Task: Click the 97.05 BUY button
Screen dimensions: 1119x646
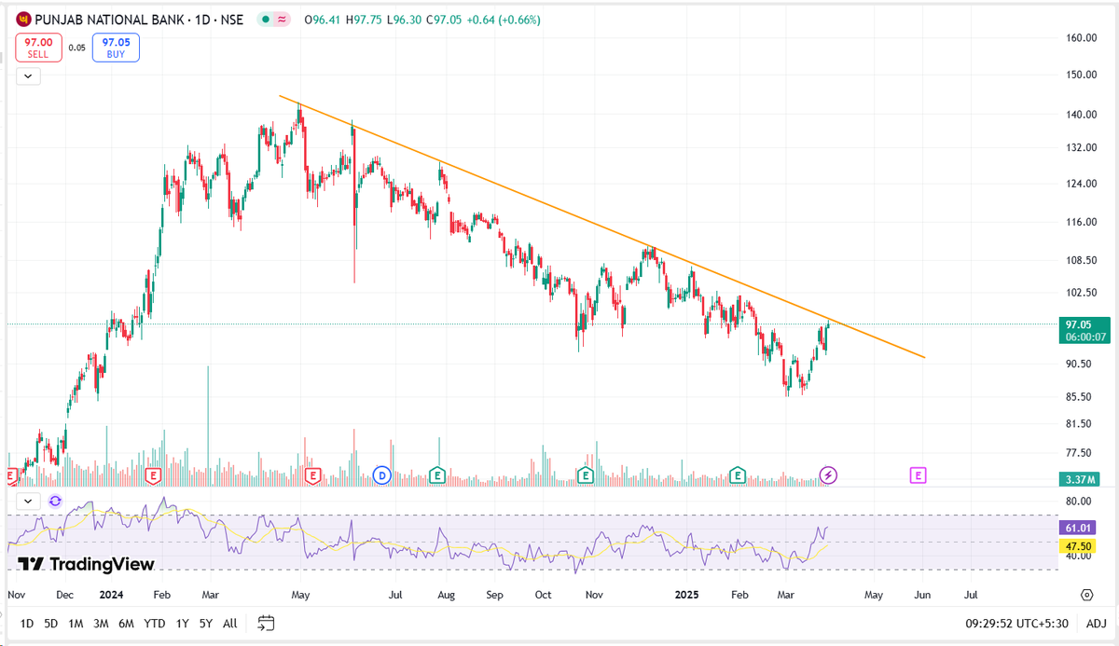Action: pos(116,48)
